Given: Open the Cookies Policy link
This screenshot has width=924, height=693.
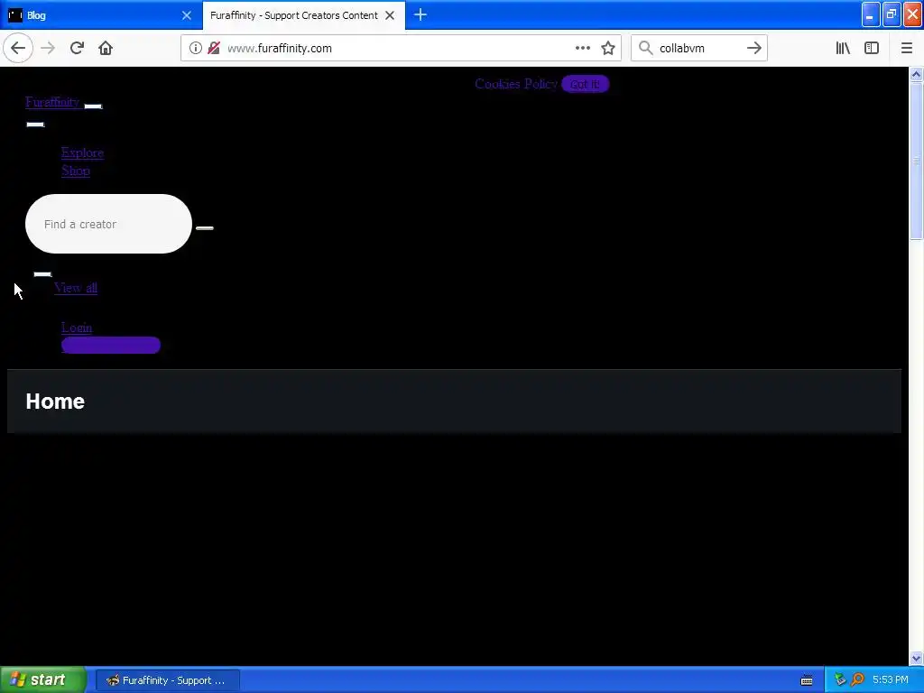Looking at the screenshot, I should (x=515, y=84).
